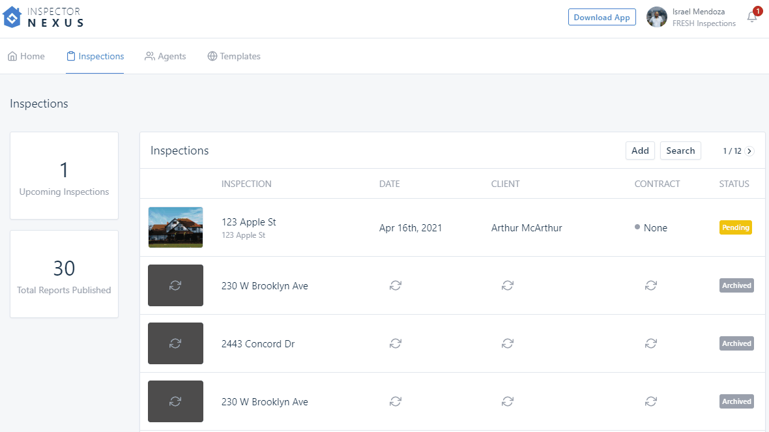Select client Arthur McArthur
The image size is (769, 432).
tap(527, 228)
